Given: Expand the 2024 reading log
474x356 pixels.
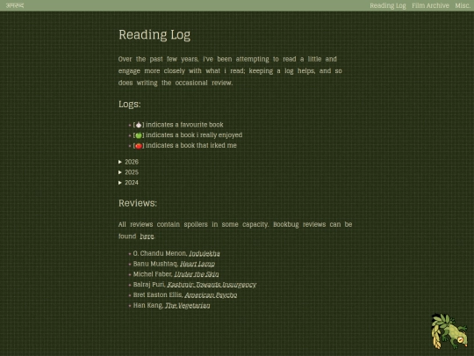Looking at the screenshot, I should 128,183.
